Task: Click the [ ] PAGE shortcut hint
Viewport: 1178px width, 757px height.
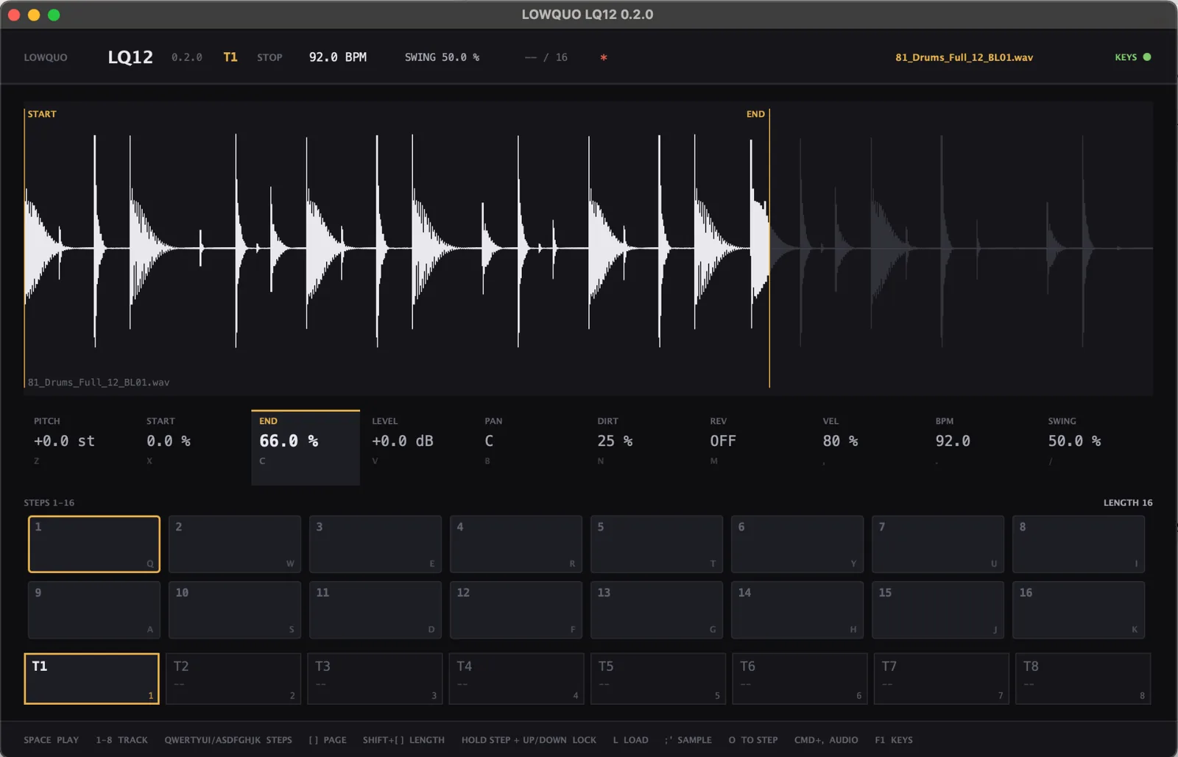Action: tap(328, 740)
